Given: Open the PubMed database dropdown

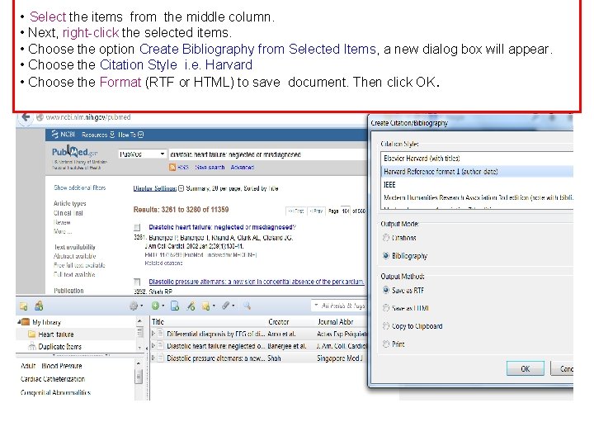Looking at the screenshot, I should coord(143,154).
